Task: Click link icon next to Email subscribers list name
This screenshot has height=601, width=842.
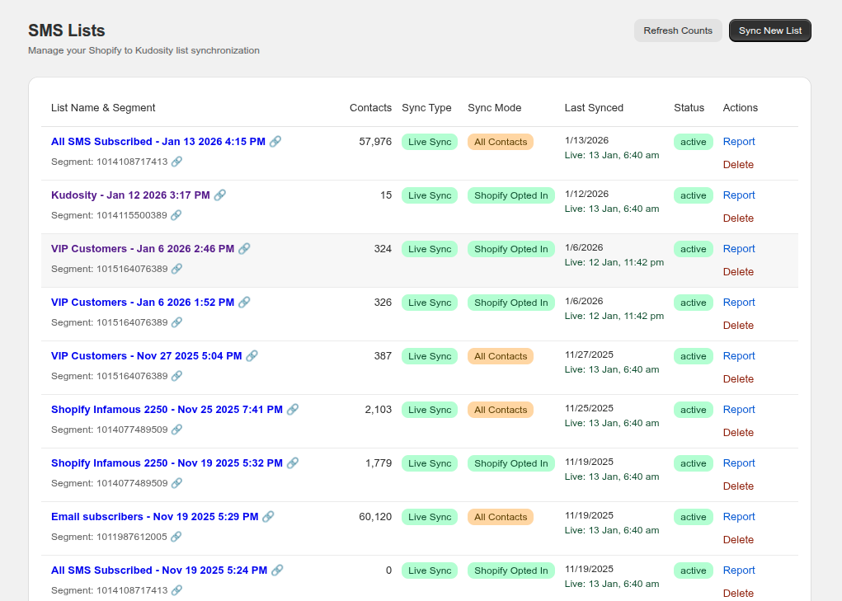Action: [268, 517]
